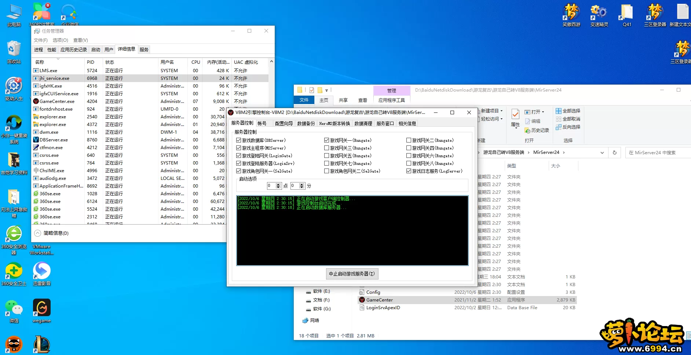Open the wegame desktop shortcut
Image resolution: width=691 pixels, height=355 pixels.
pyautogui.click(x=42, y=311)
